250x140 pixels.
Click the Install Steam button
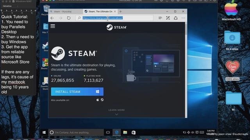click(x=77, y=92)
